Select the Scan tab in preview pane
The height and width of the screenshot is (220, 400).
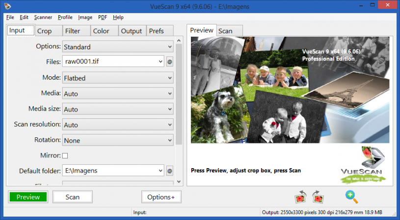pos(225,31)
